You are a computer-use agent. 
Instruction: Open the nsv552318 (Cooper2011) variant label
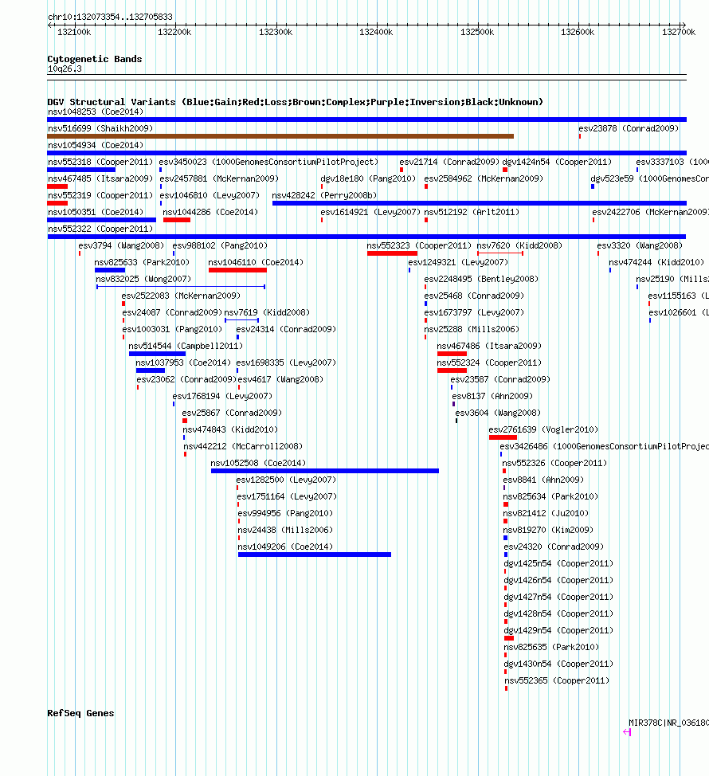pyautogui.click(x=100, y=162)
